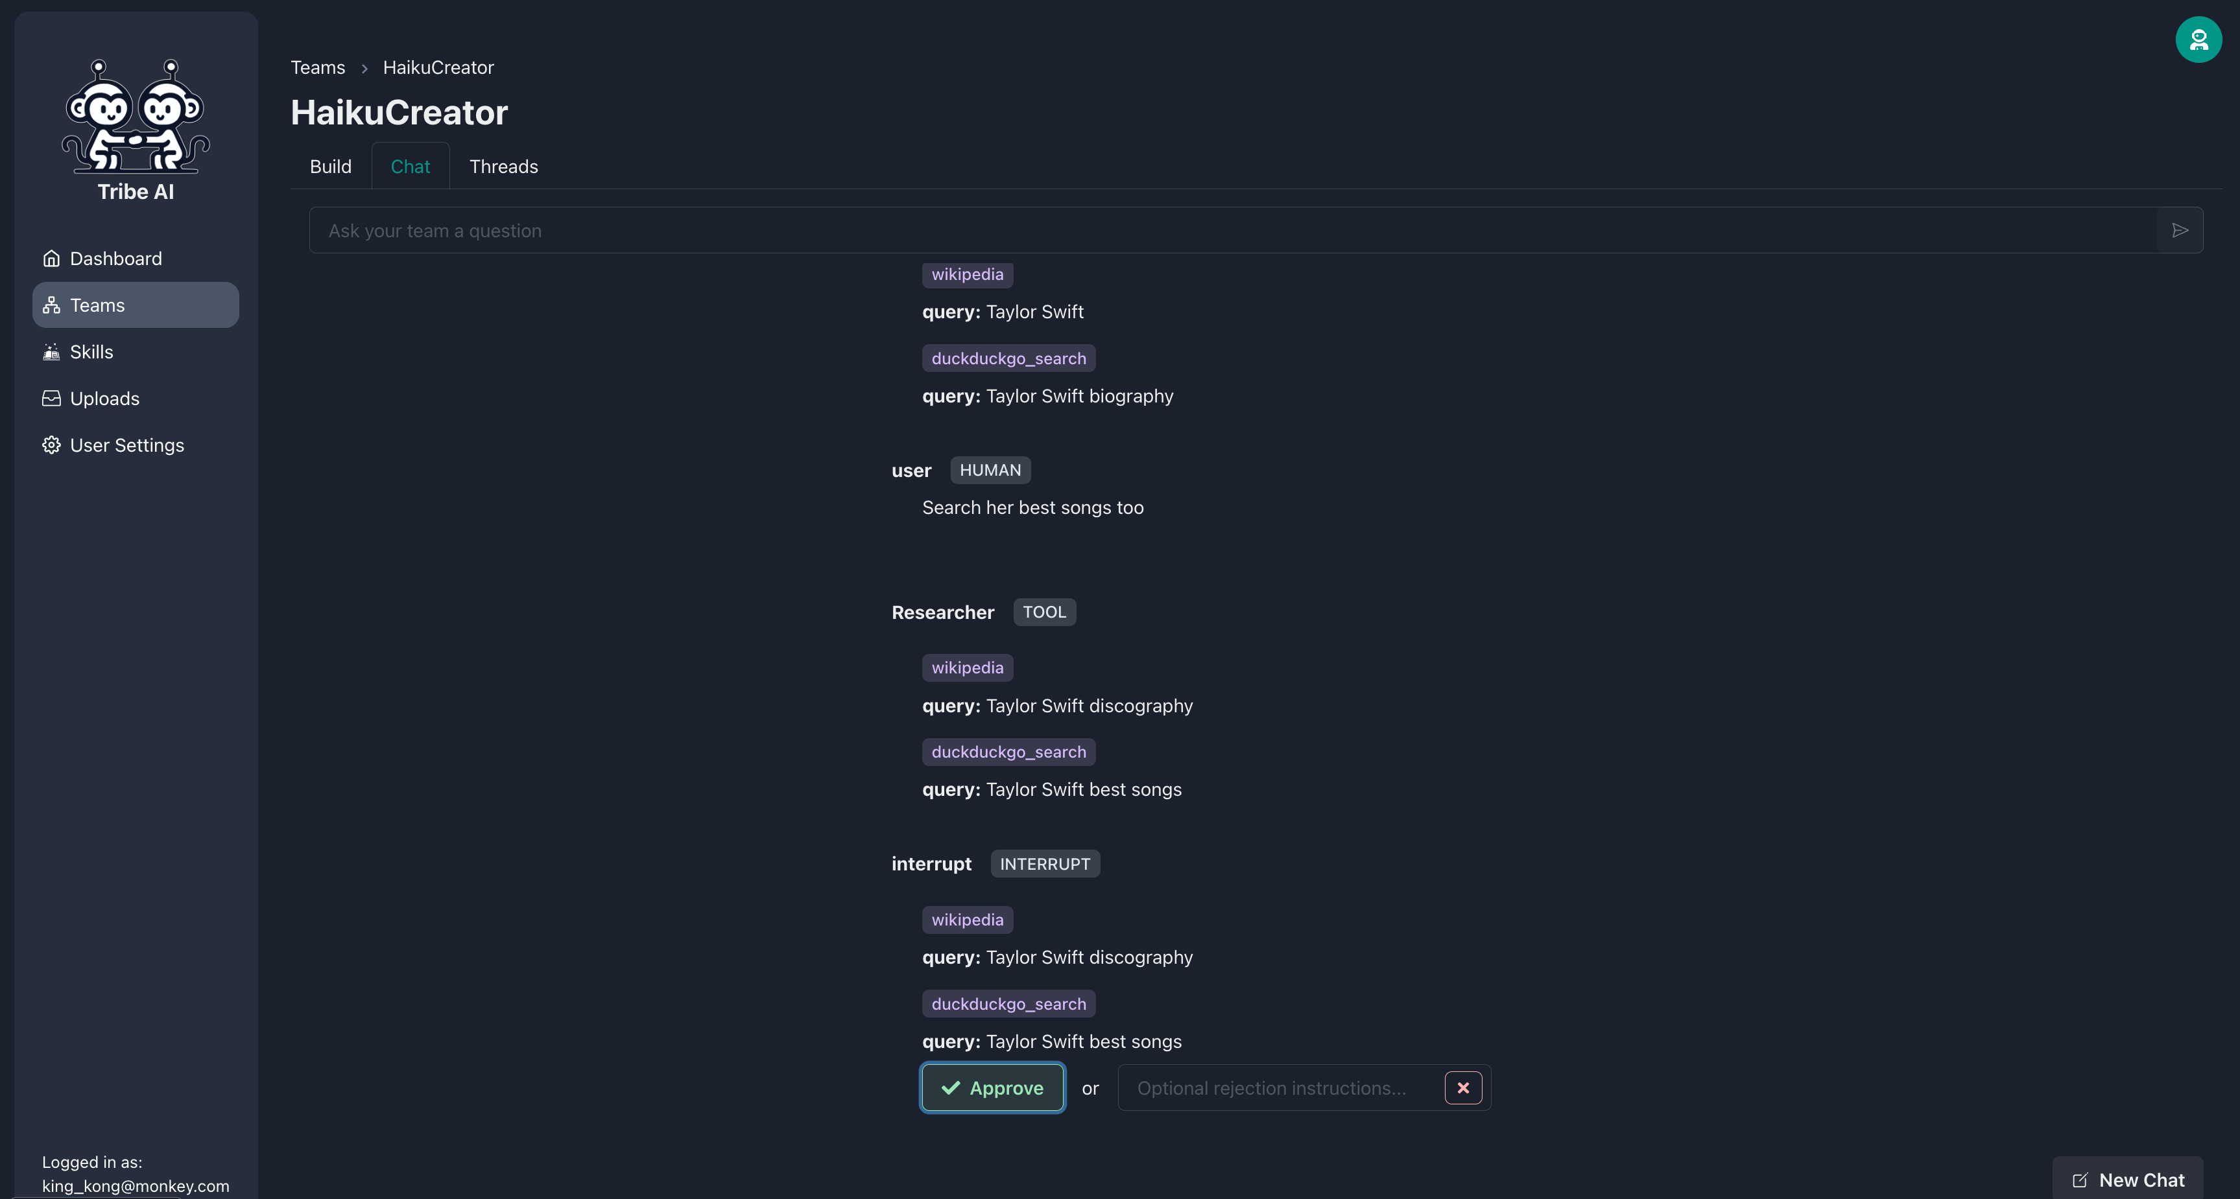Click the Skills sidebar icon
This screenshot has width=2240, height=1199.
[51, 352]
